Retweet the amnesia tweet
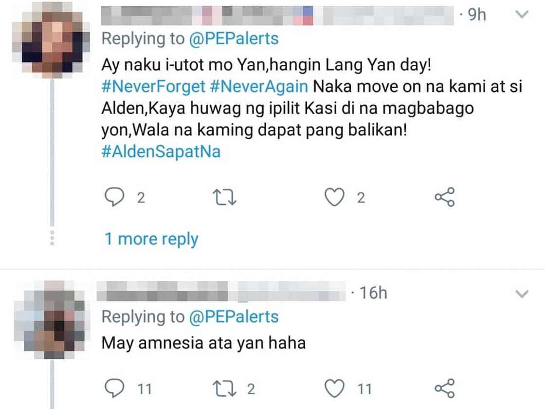545x409 pixels. tap(225, 389)
